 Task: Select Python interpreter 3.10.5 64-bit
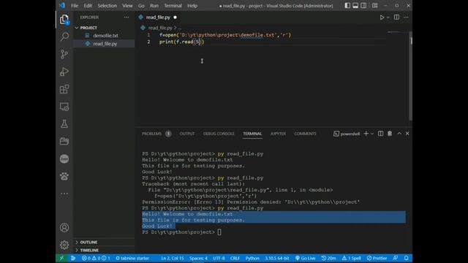point(276,258)
